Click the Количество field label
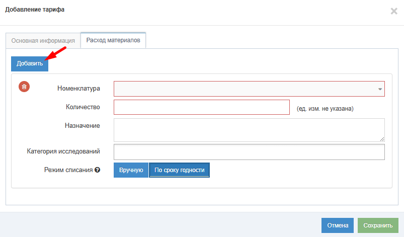This screenshot has width=404, height=237. [83, 107]
